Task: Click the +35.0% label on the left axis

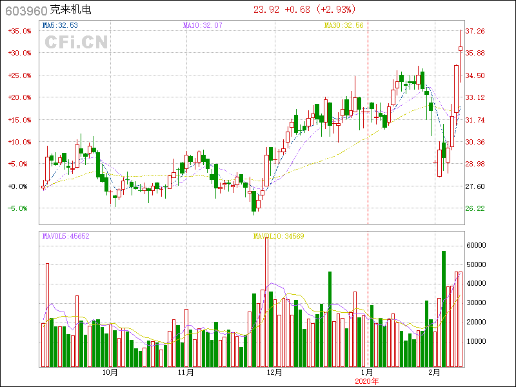Action: pyautogui.click(x=20, y=31)
